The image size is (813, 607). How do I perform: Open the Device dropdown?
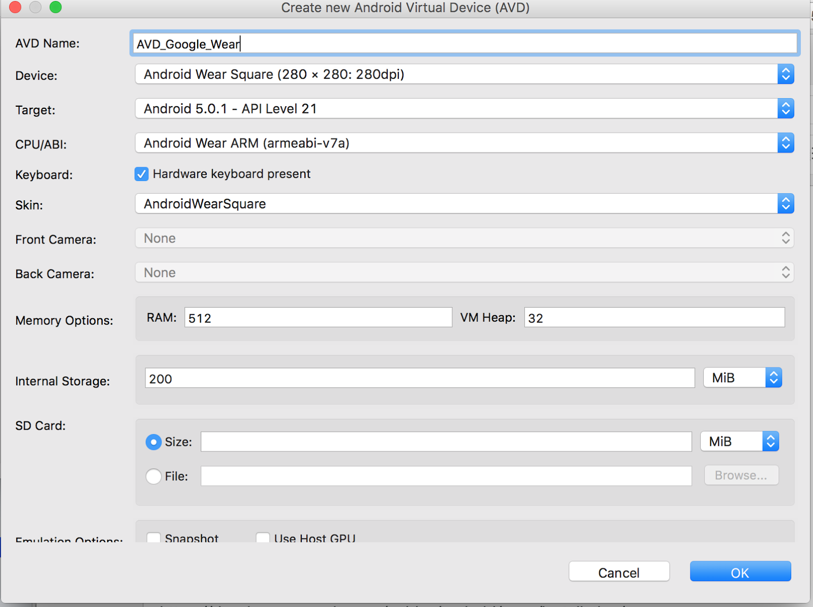[464, 74]
